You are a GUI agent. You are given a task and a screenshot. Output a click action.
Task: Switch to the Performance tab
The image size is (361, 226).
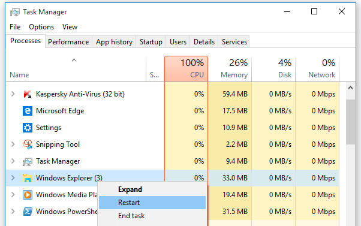[x=68, y=42]
